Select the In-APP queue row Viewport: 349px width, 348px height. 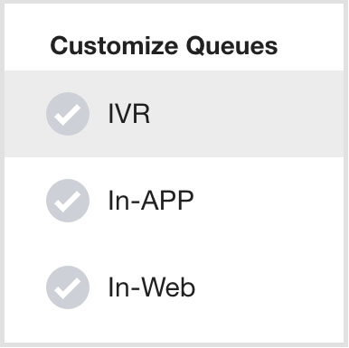(174, 201)
